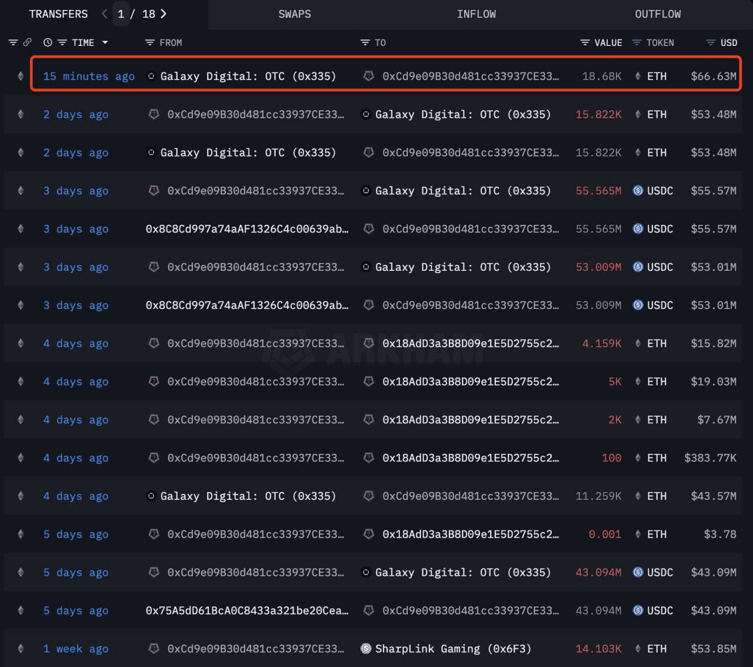This screenshot has height=667, width=753.
Task: Click the 2K ETH value
Action: coord(615,420)
